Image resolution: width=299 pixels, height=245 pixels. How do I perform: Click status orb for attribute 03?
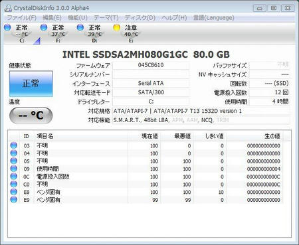[14, 145]
